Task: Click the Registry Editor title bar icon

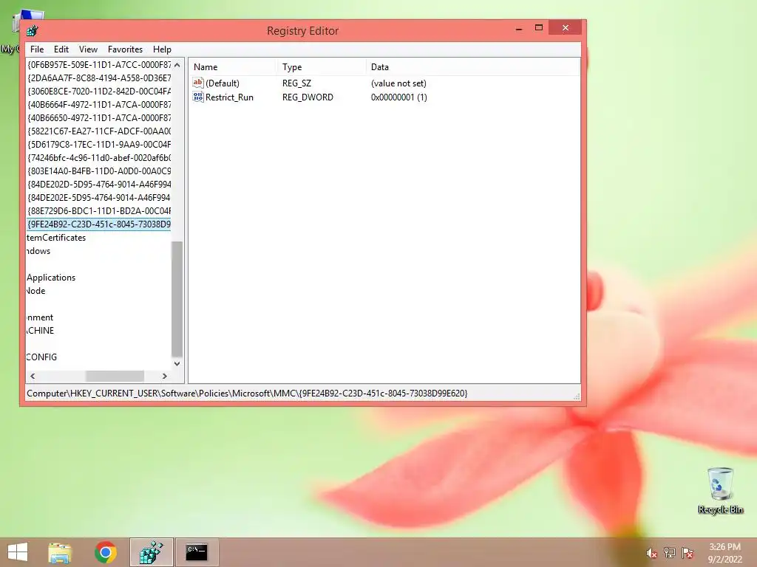Action: coord(33,31)
